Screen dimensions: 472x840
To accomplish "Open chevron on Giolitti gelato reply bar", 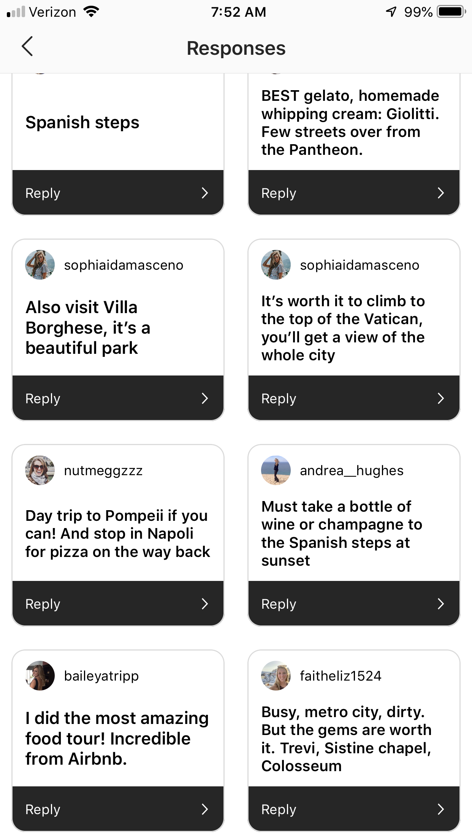I will point(441,193).
